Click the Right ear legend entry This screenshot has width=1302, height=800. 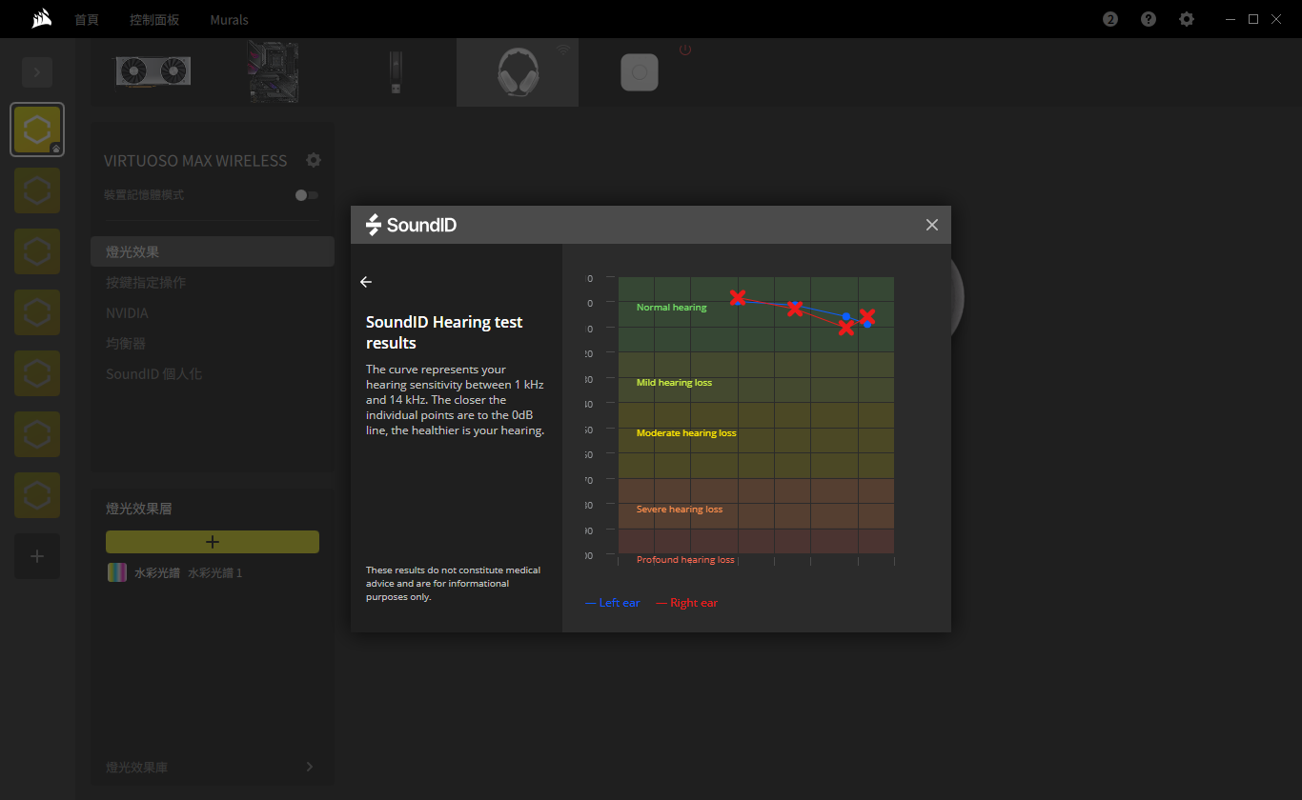tap(687, 603)
